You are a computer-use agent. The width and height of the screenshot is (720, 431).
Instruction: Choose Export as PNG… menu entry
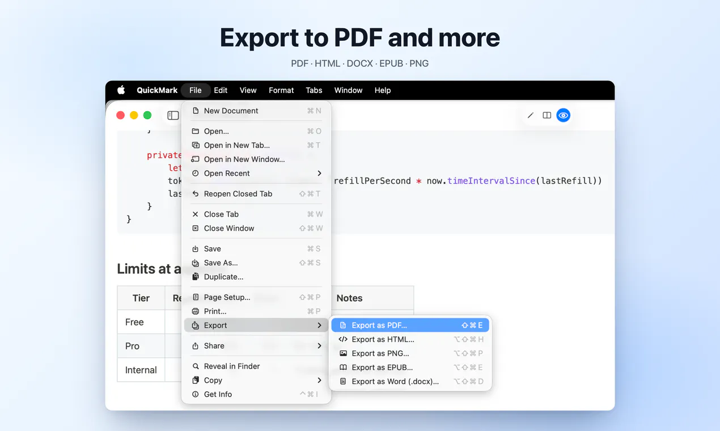[409, 353]
